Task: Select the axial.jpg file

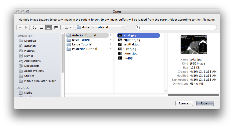Action: coord(138,35)
